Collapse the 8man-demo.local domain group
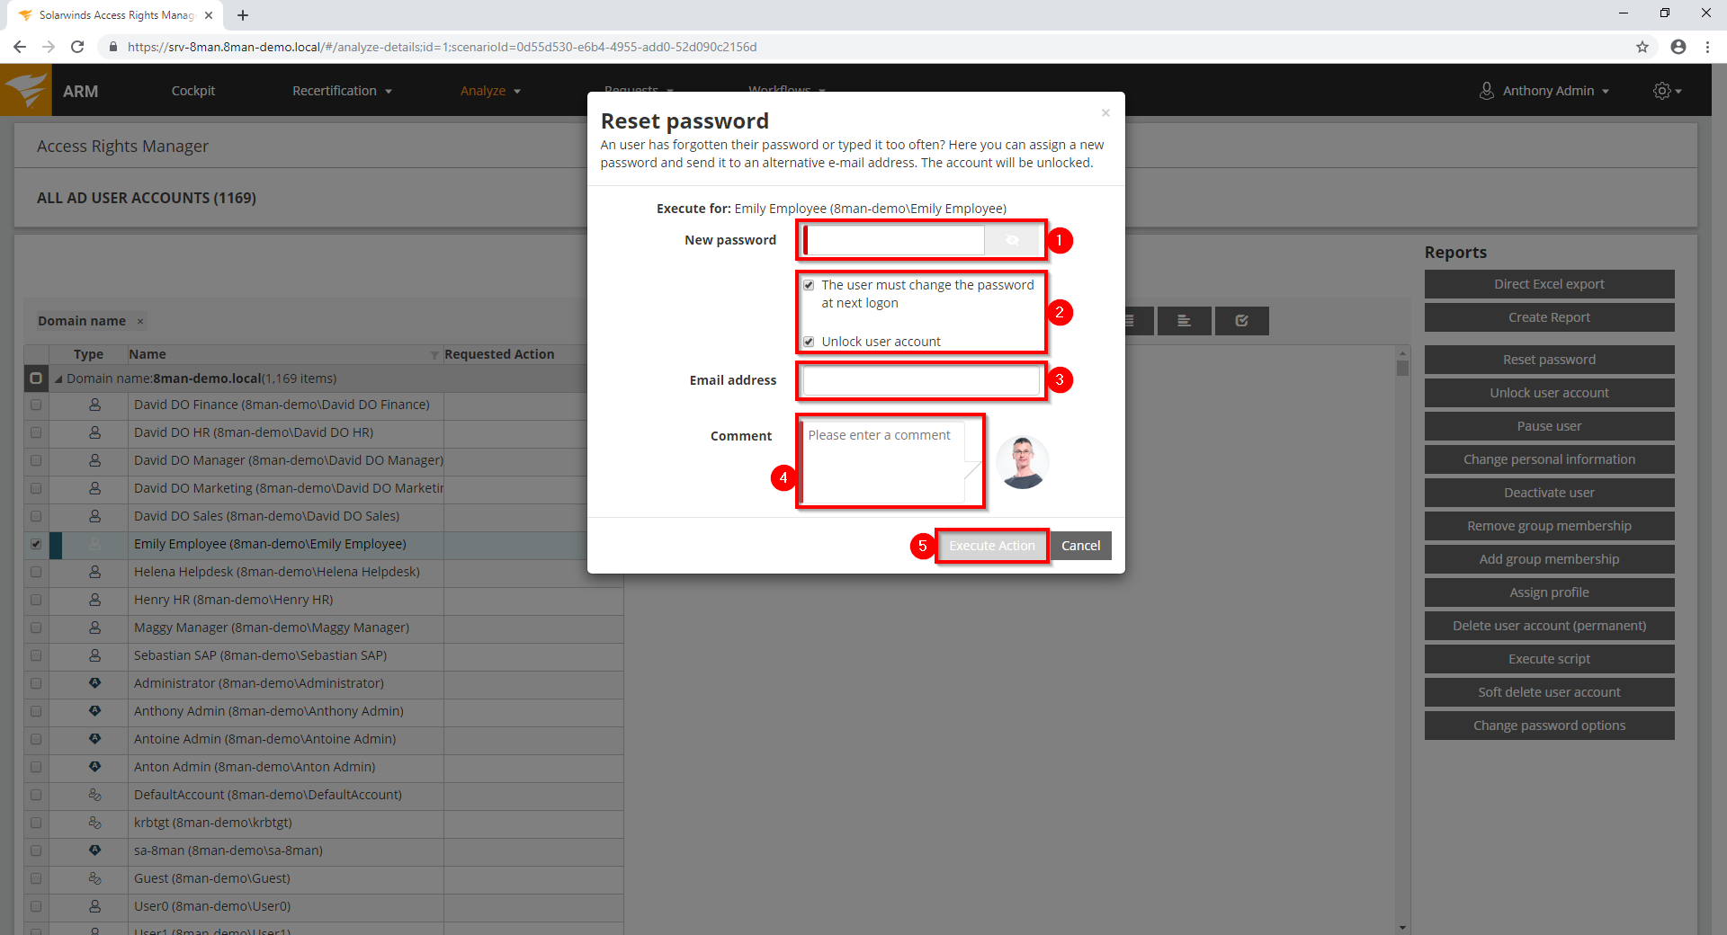 tap(58, 379)
